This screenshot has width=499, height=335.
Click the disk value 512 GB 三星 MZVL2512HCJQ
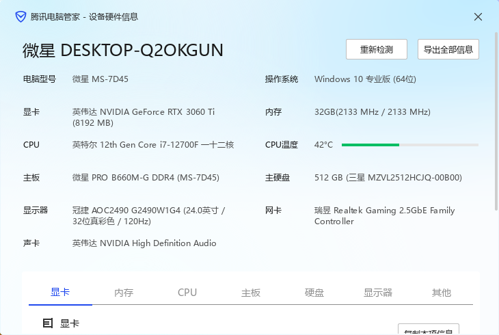point(388,177)
